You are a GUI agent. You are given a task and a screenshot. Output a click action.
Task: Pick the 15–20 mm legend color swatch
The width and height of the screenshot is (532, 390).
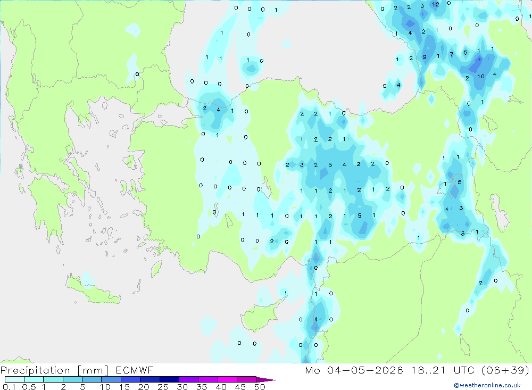point(131,379)
